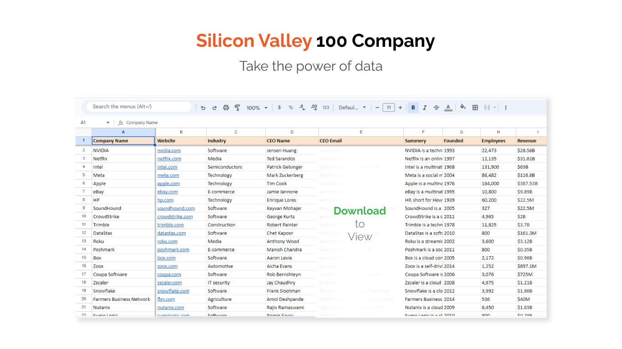Toggle Bold formatting
Image resolution: width=622 pixels, height=349 pixels.
(413, 108)
